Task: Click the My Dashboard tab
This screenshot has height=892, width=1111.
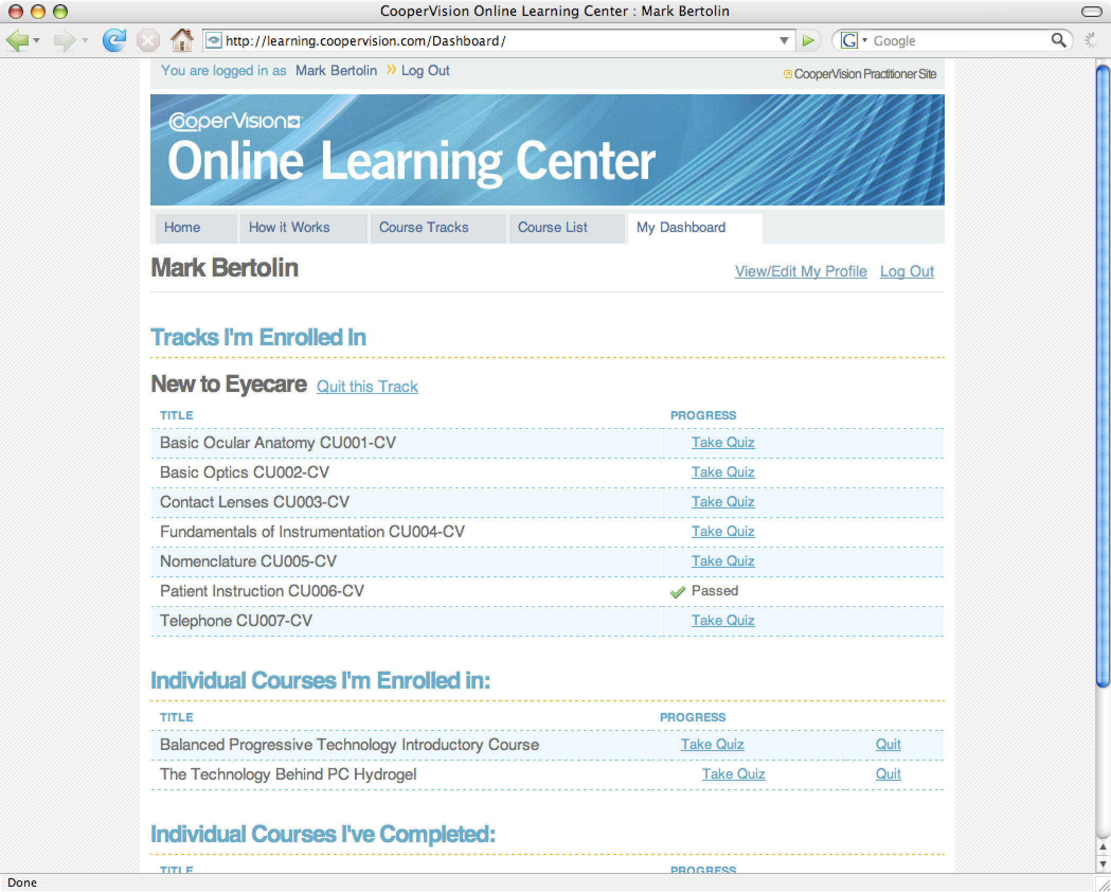Action: click(684, 228)
